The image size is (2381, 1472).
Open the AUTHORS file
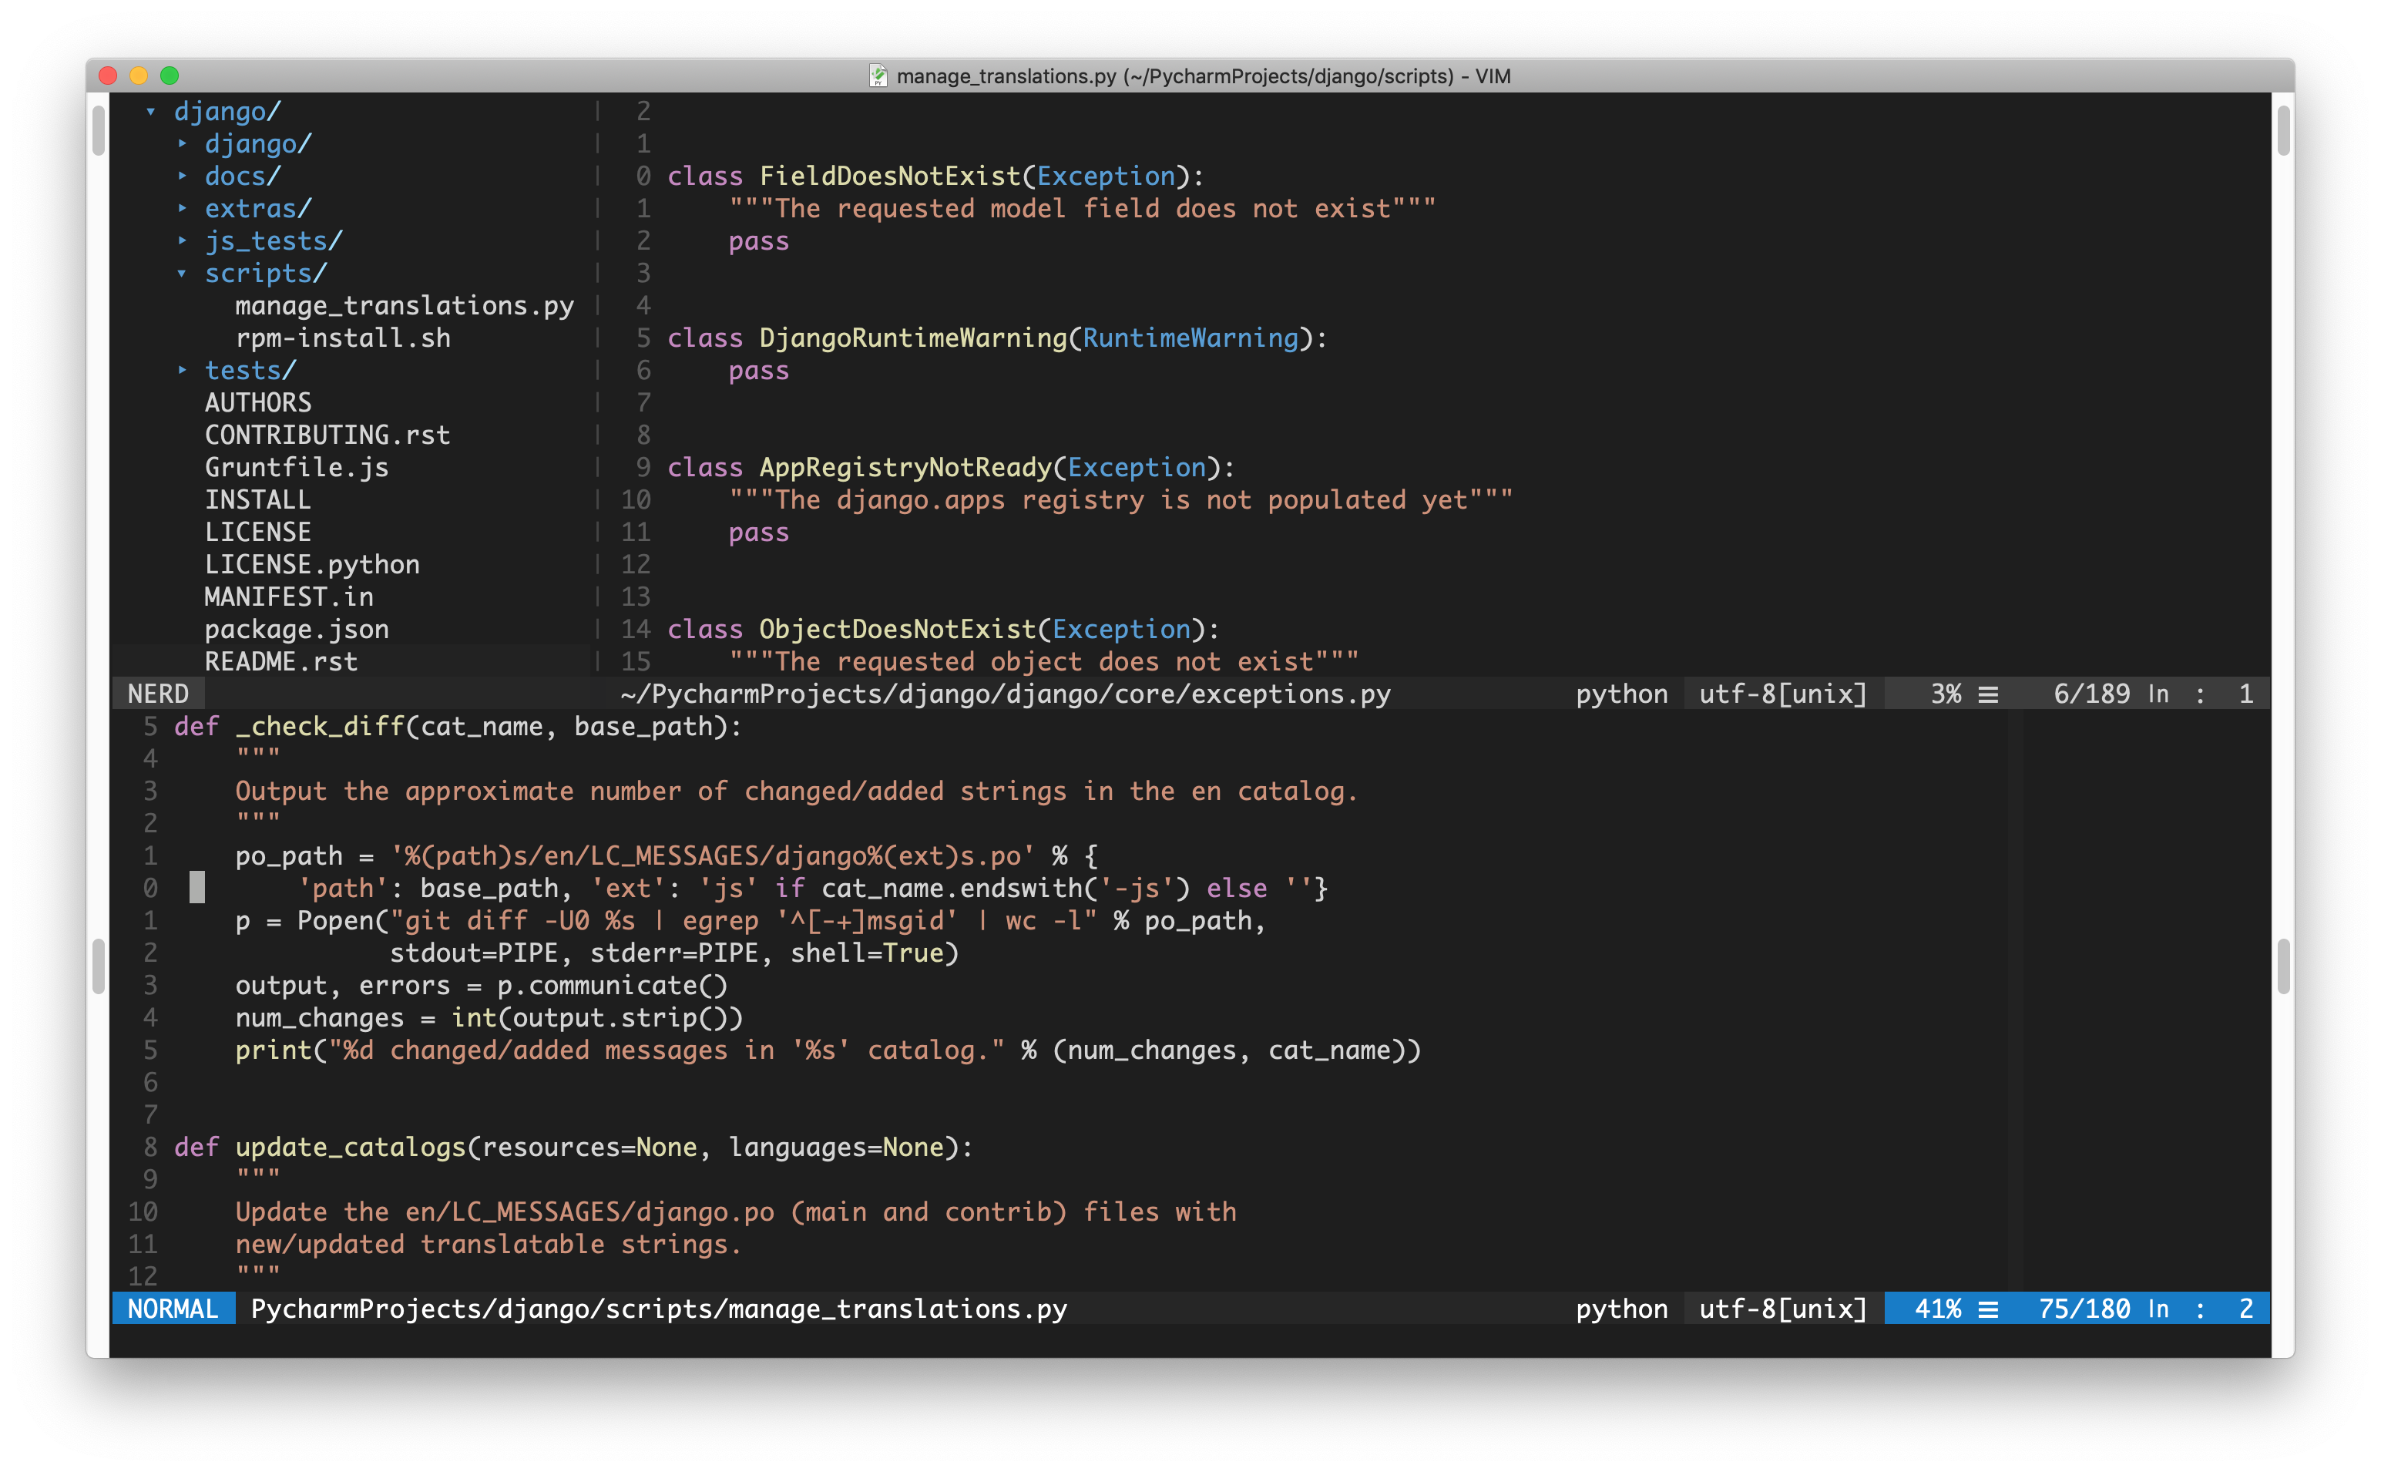pos(258,402)
